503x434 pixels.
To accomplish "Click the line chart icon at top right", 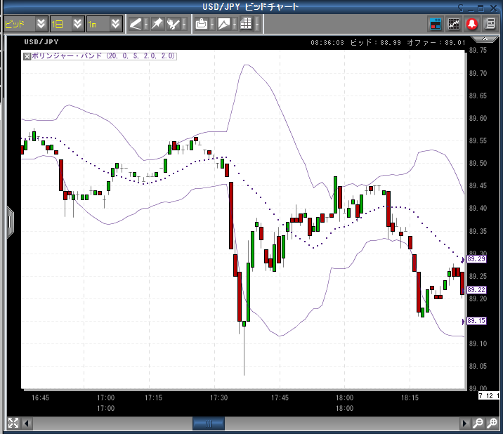I will pos(455,24).
